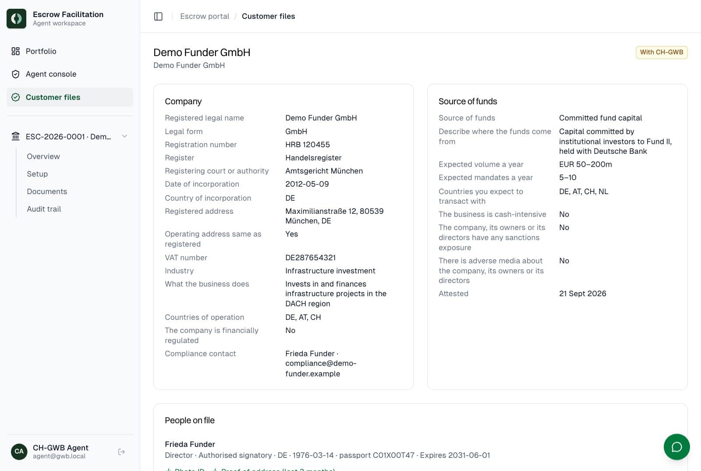Click the With CH-GWB badge
The width and height of the screenshot is (701, 471).
point(662,52)
